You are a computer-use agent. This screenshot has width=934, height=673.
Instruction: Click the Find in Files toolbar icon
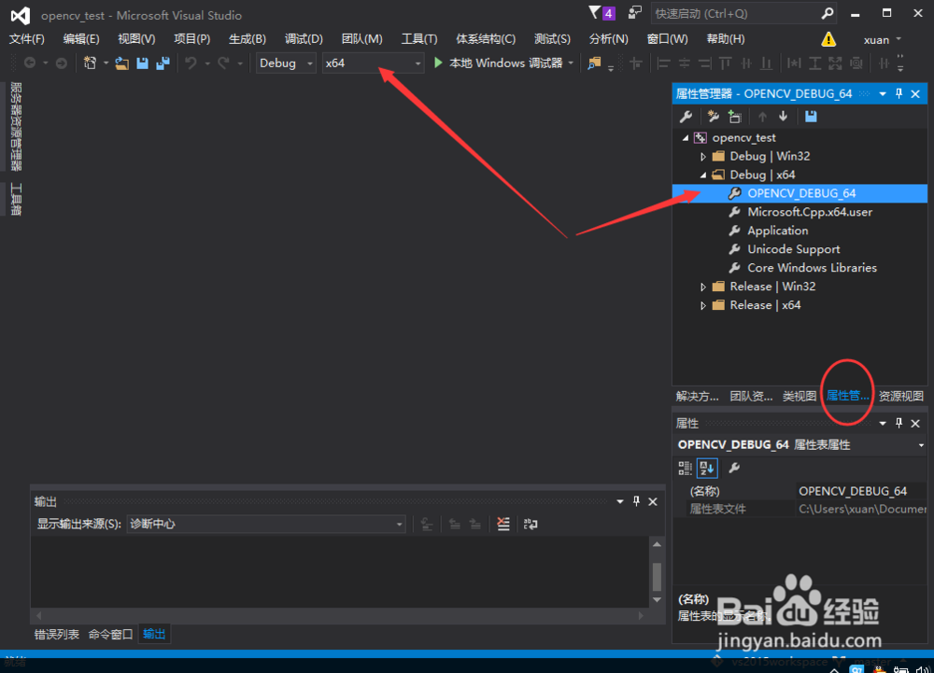pos(594,63)
